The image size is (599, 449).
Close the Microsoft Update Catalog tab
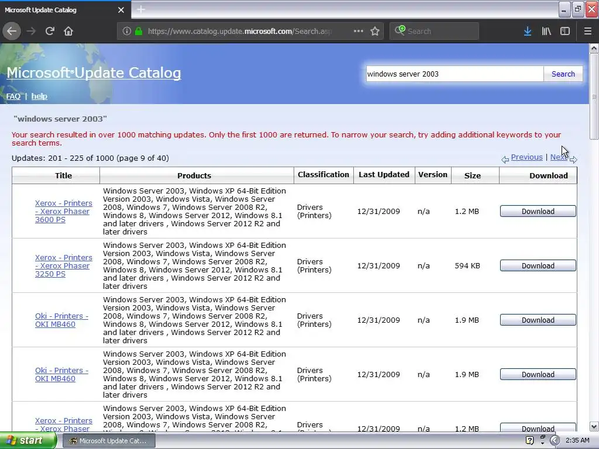click(x=121, y=10)
